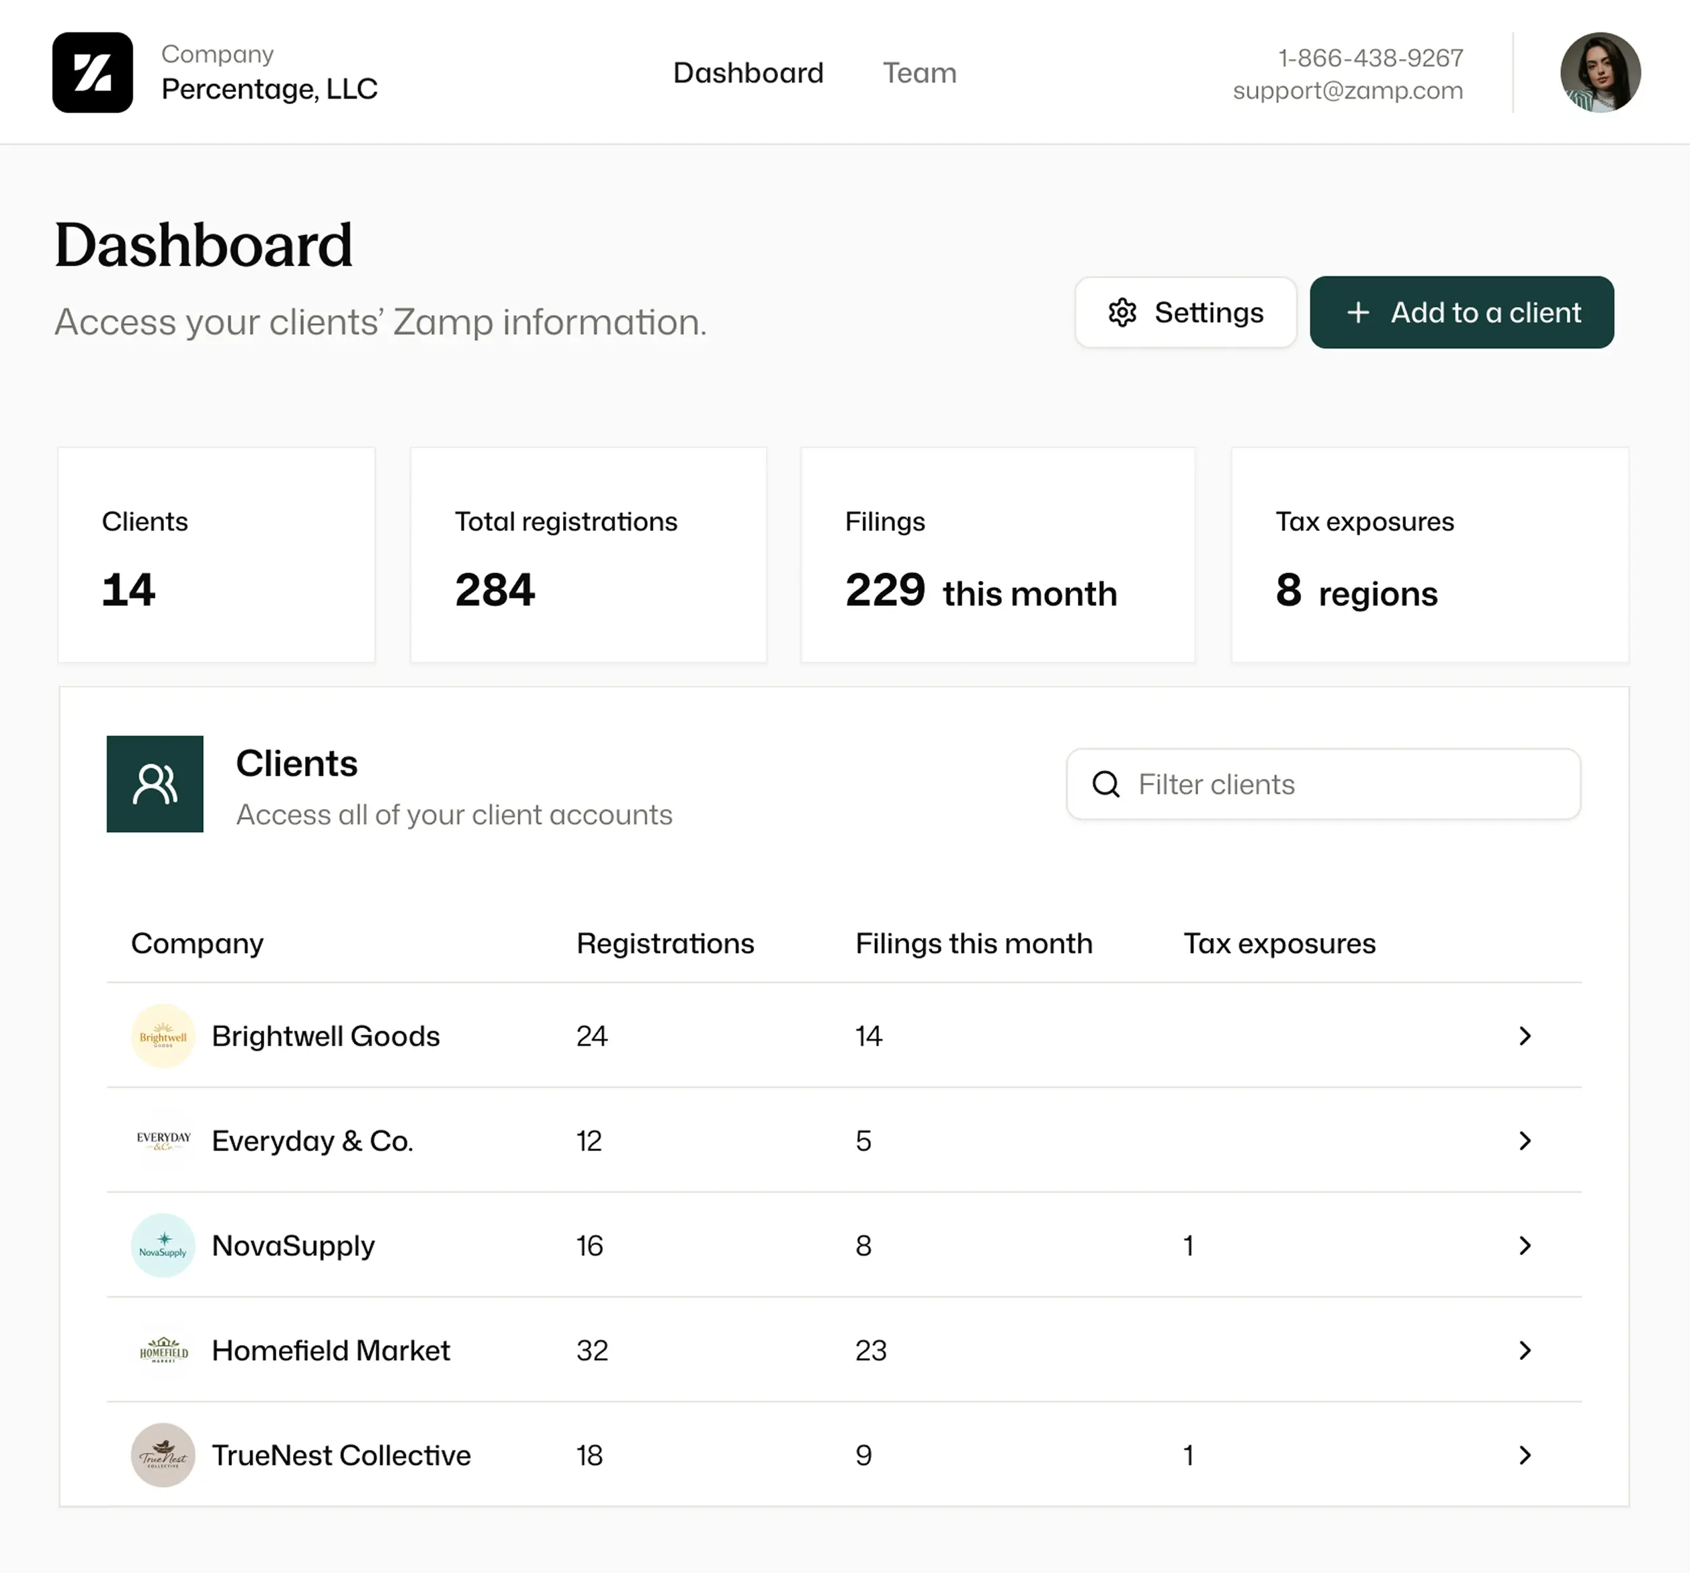The height and width of the screenshot is (1573, 1690).
Task: Switch to the Team tab
Action: click(x=919, y=73)
